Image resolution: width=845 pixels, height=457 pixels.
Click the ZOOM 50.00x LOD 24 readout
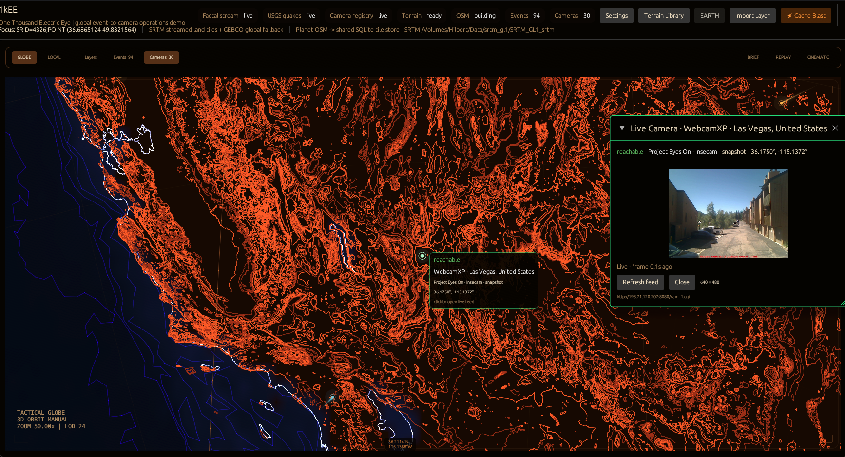pyautogui.click(x=51, y=426)
